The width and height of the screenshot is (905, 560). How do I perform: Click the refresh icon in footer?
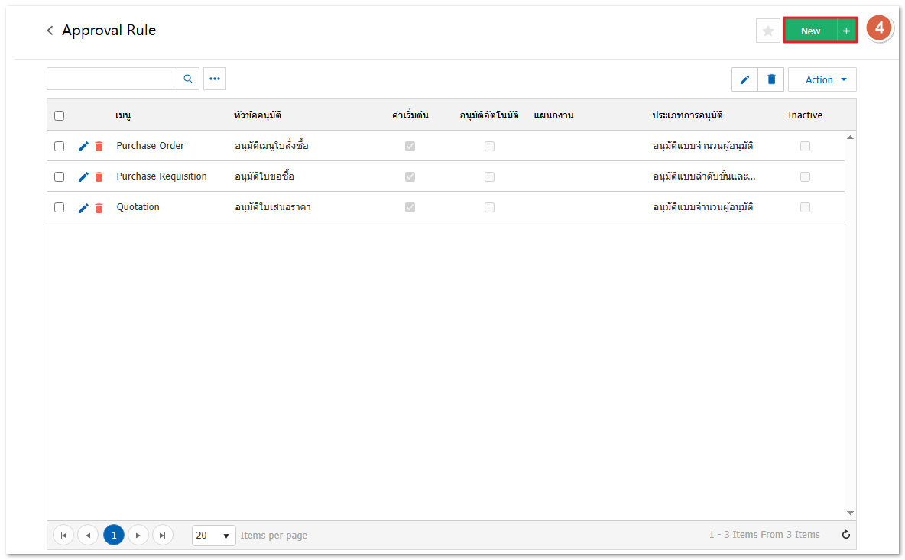click(846, 535)
